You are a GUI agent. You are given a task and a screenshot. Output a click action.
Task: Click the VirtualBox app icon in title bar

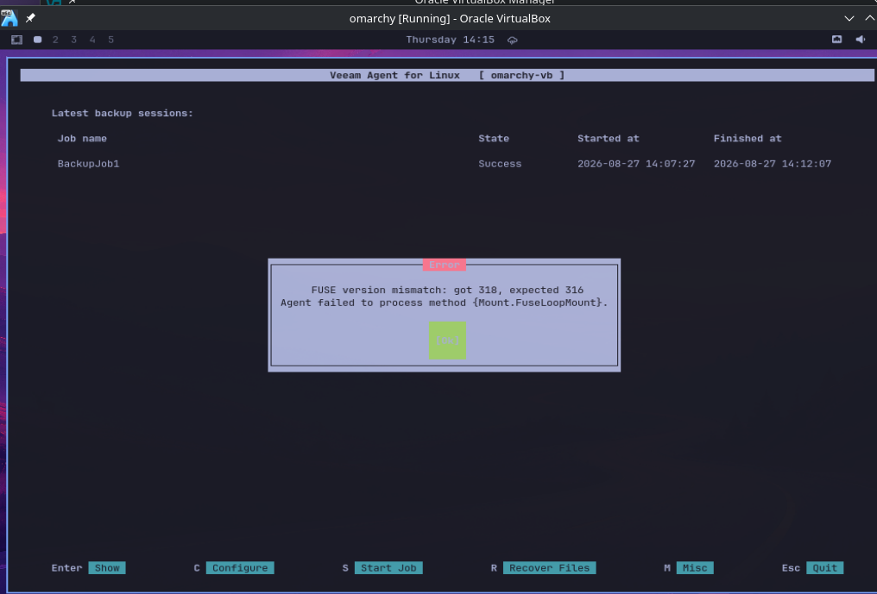click(x=9, y=18)
